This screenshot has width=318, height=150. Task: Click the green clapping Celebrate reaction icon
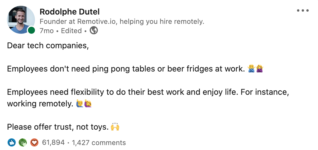coord(23,142)
